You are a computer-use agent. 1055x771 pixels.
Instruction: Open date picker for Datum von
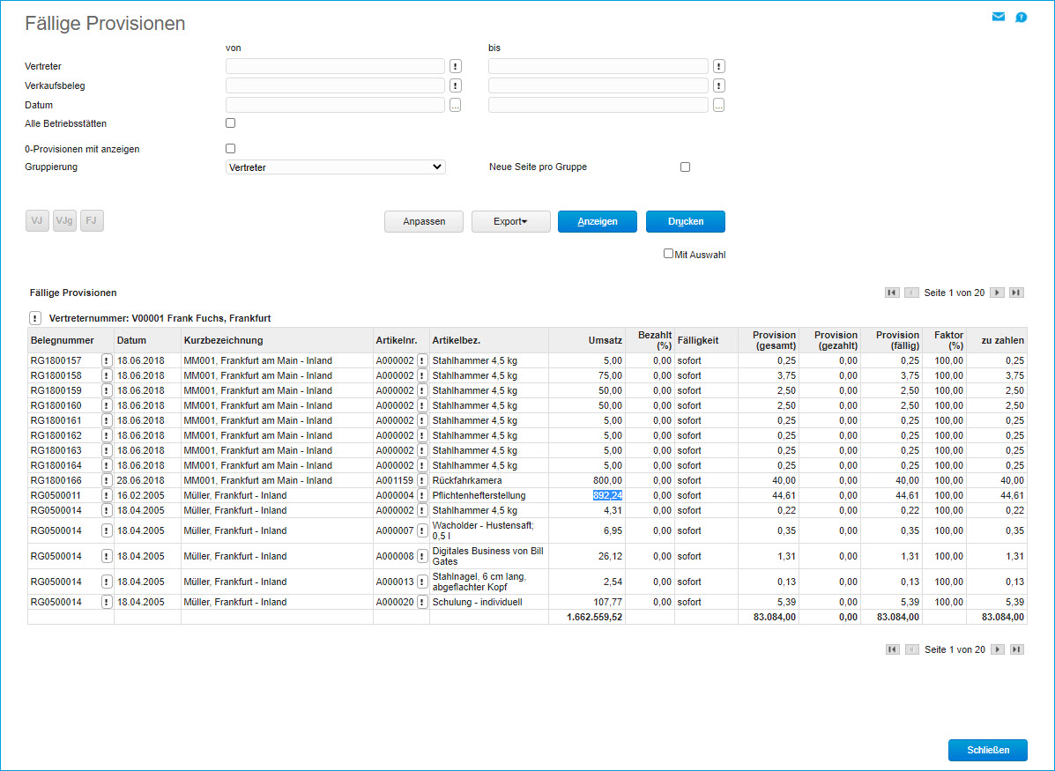pos(456,105)
